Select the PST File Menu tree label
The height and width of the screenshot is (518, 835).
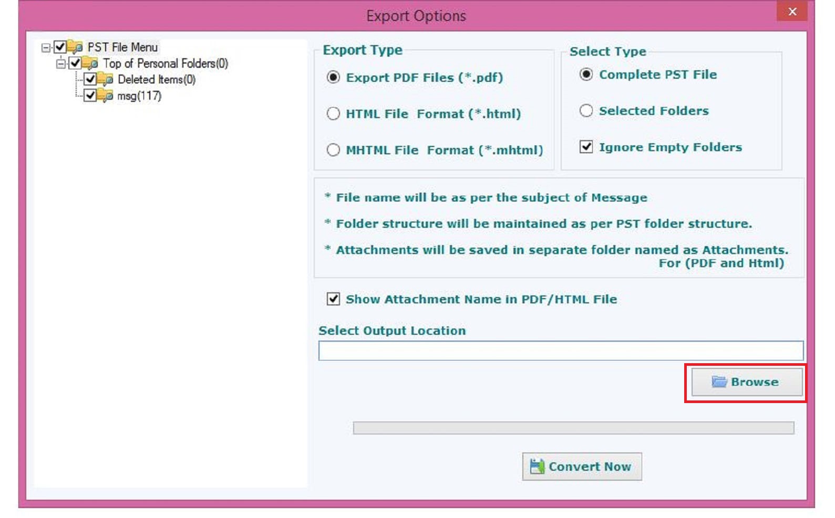122,47
